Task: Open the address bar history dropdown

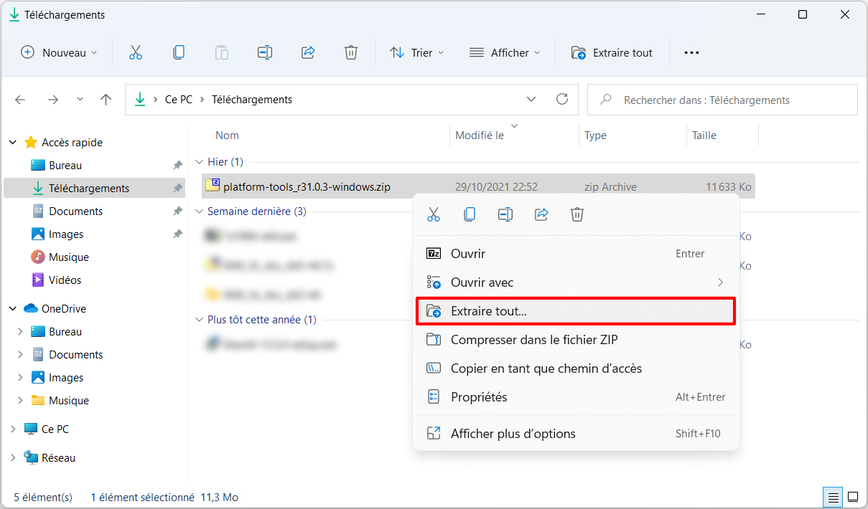Action: click(531, 99)
